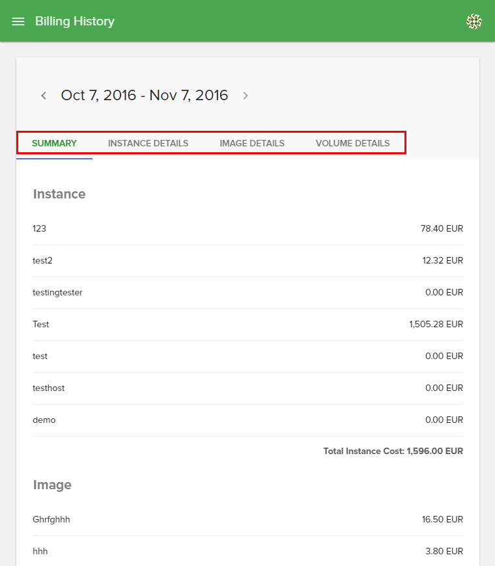Select the Summary tab
Screen dimensions: 495x566
pyautogui.click(x=54, y=143)
